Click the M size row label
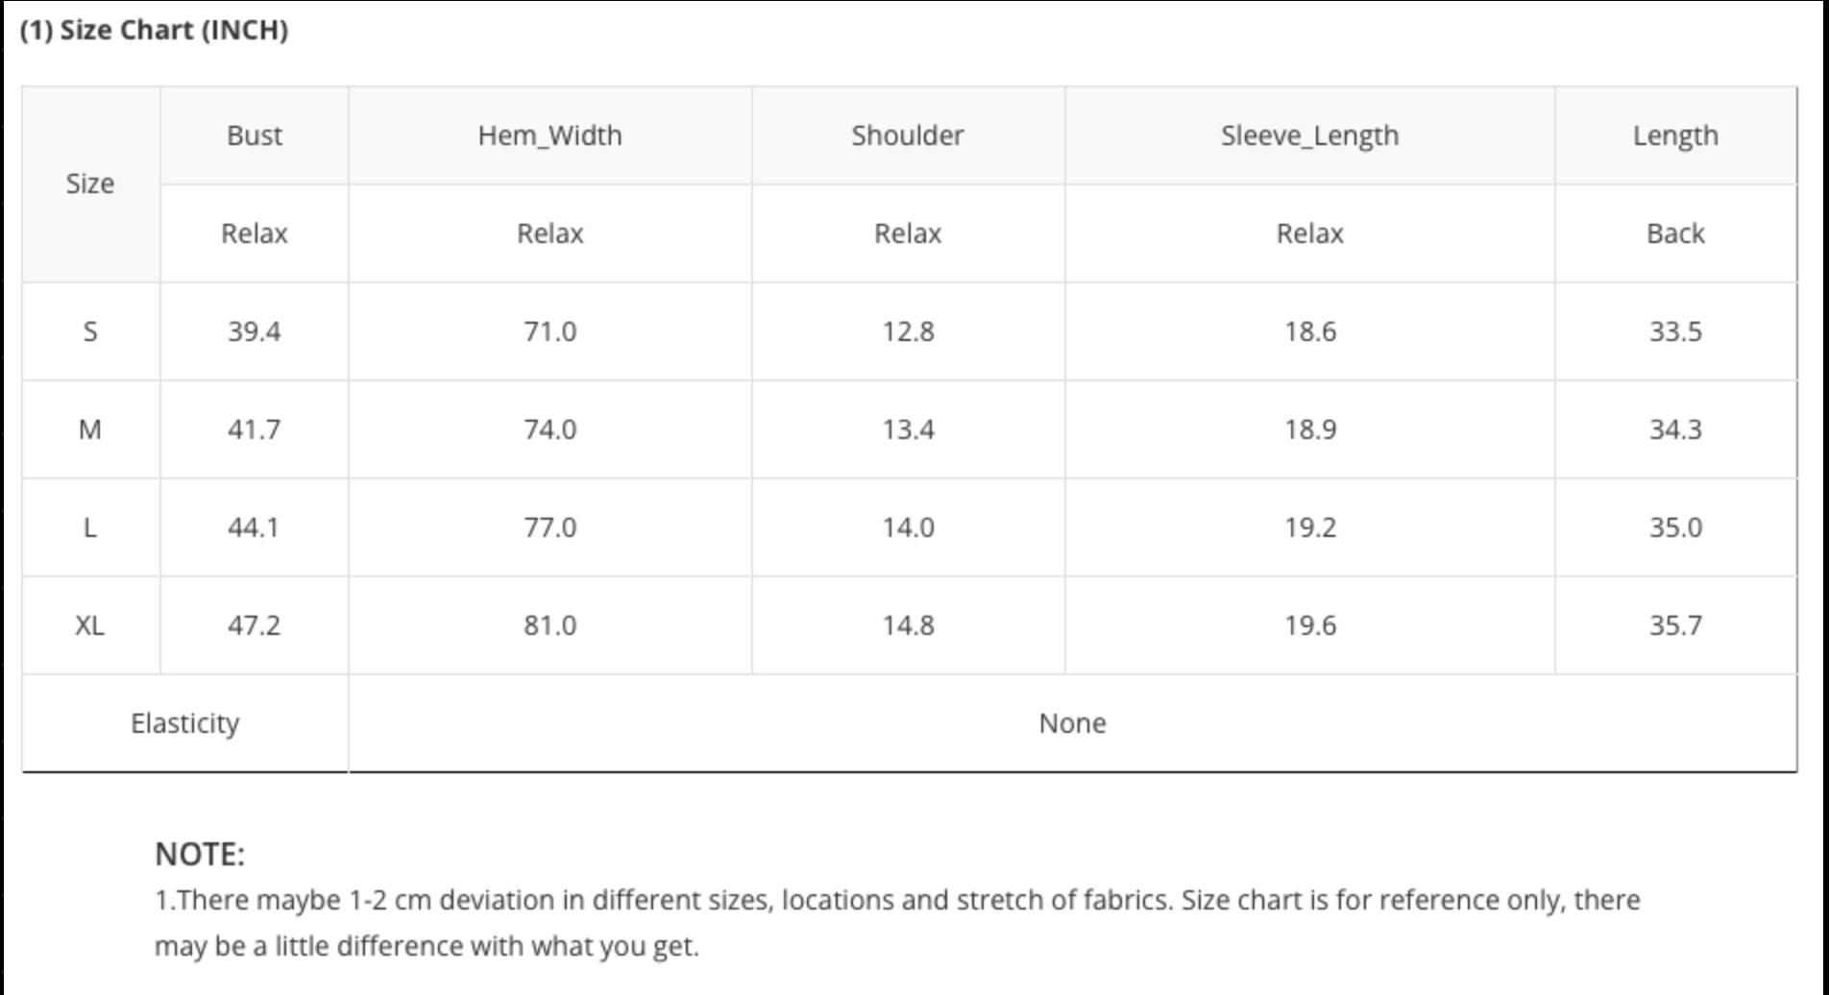The image size is (1829, 995). [90, 429]
